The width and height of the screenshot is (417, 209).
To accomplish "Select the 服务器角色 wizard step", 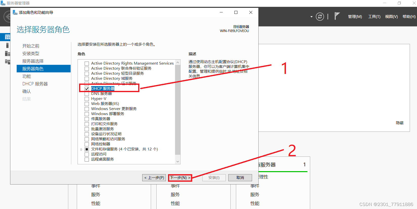I will click(x=43, y=69).
